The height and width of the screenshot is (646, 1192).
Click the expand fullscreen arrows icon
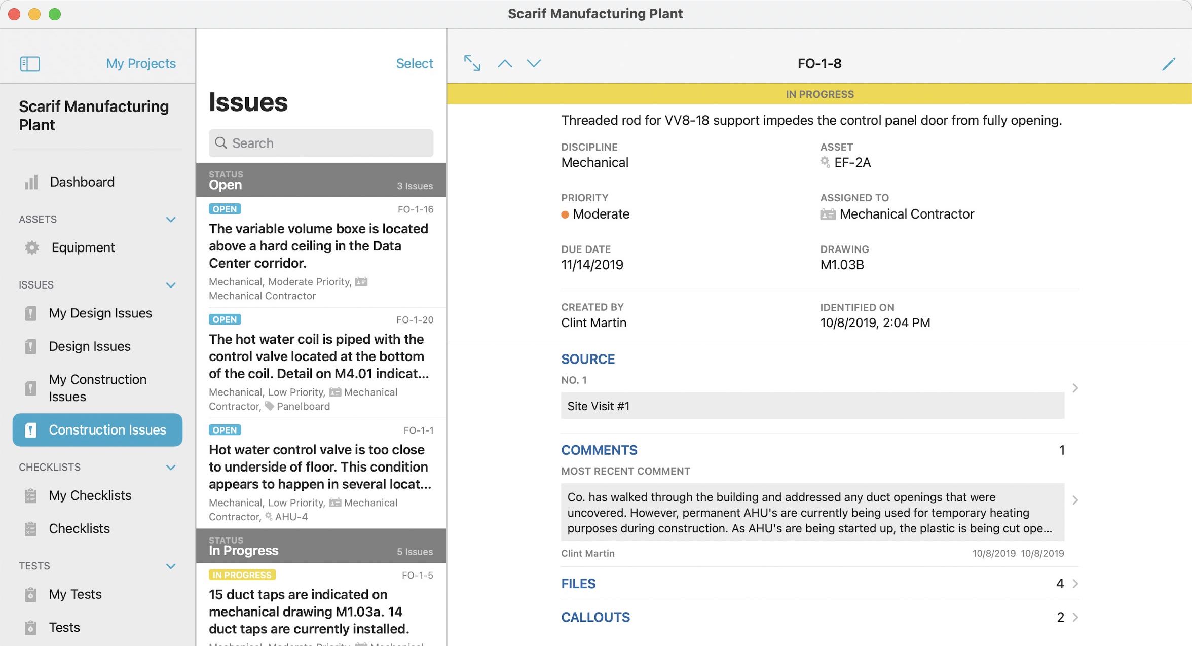click(472, 63)
